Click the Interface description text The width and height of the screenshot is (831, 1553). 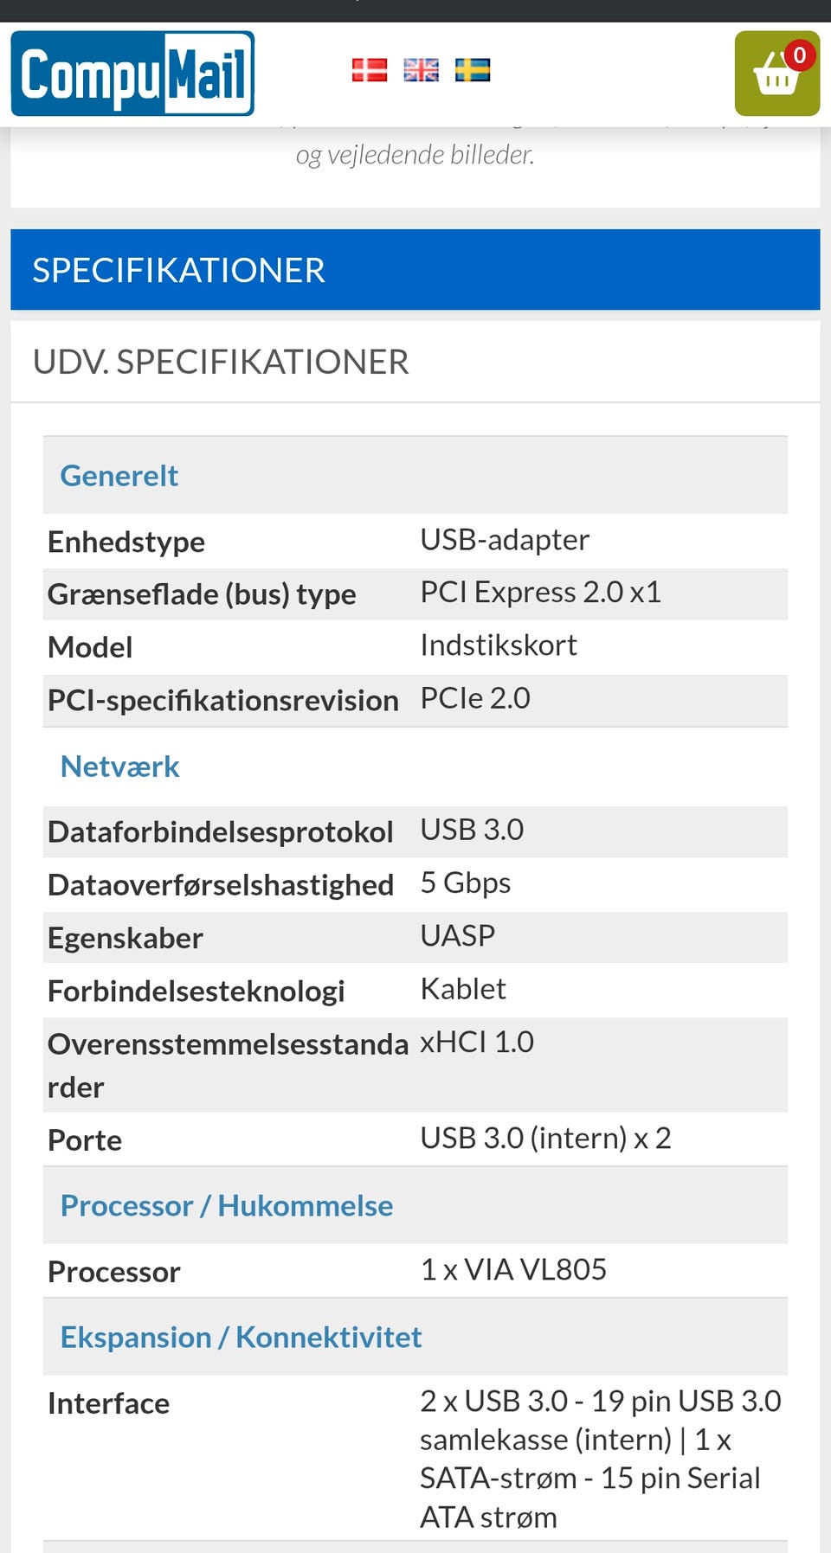coord(600,1459)
